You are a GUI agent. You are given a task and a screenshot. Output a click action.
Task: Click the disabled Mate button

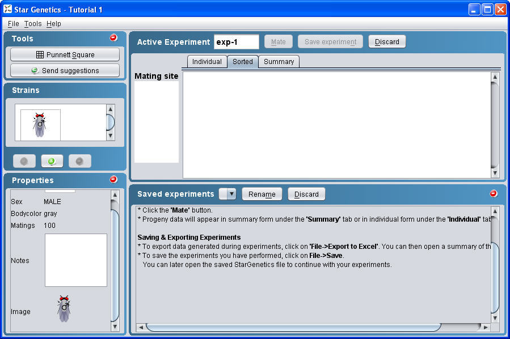(x=279, y=41)
